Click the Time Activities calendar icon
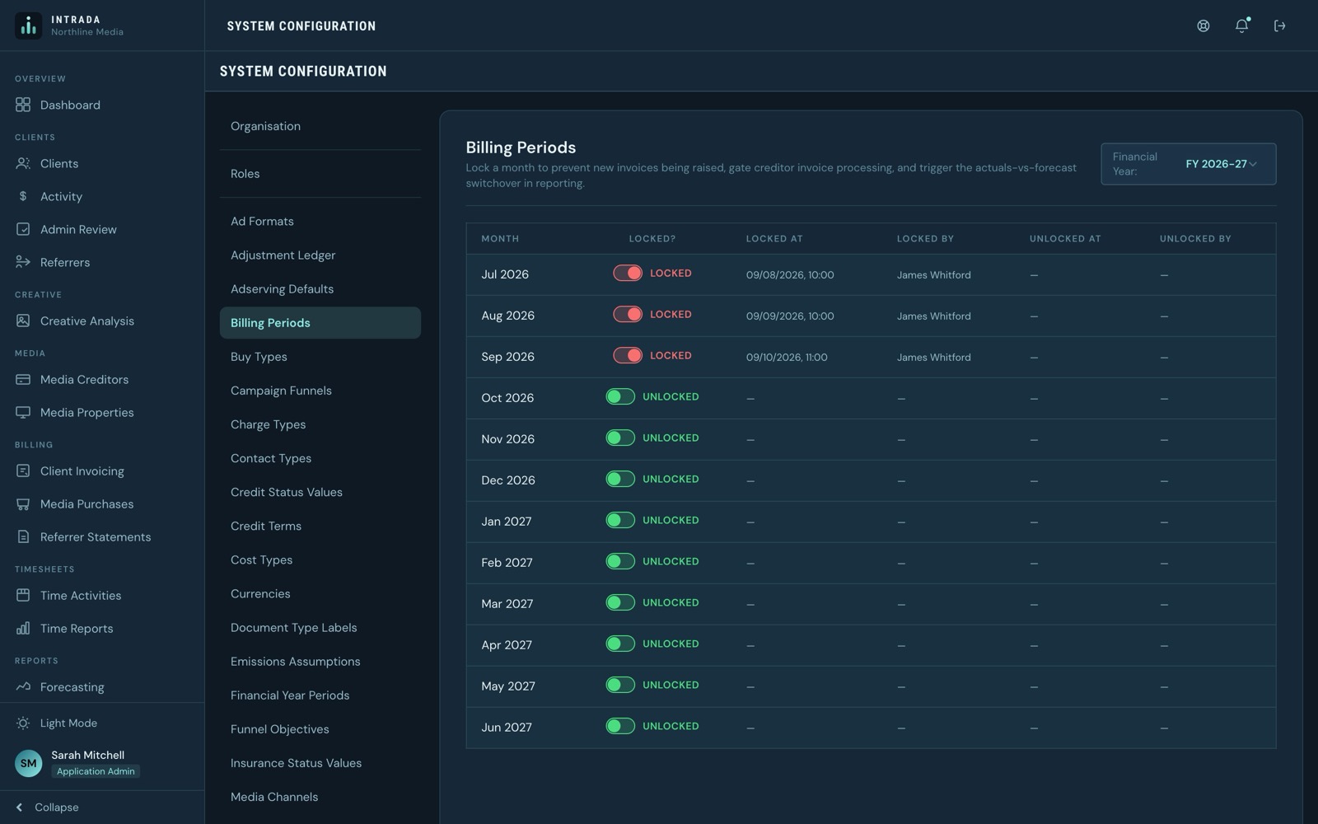Screen dimensions: 1318x824 click(x=23, y=595)
